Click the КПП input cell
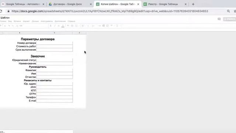Screen dimensions: 236x133 55,91
